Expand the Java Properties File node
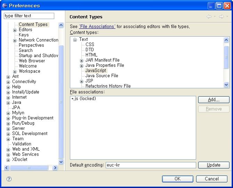Screen dimensions: 233x188 click(x=81, y=66)
